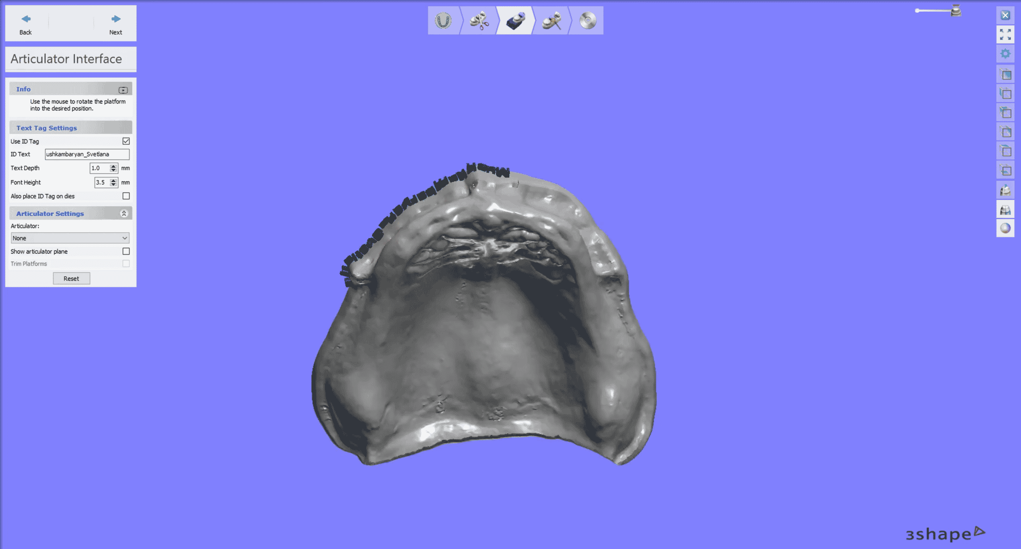Enable Also place ID Tag on dies

point(126,196)
